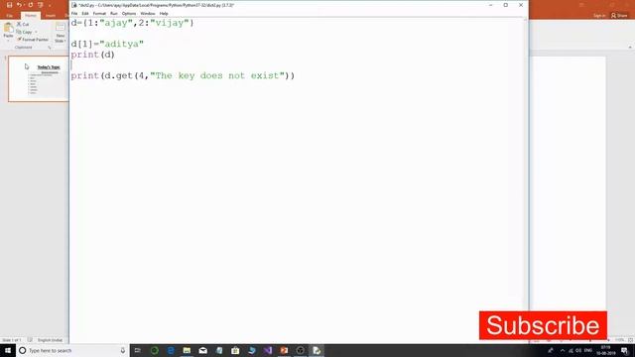Click the New Slide icon
This screenshot has width=635, height=357.
[60, 28]
